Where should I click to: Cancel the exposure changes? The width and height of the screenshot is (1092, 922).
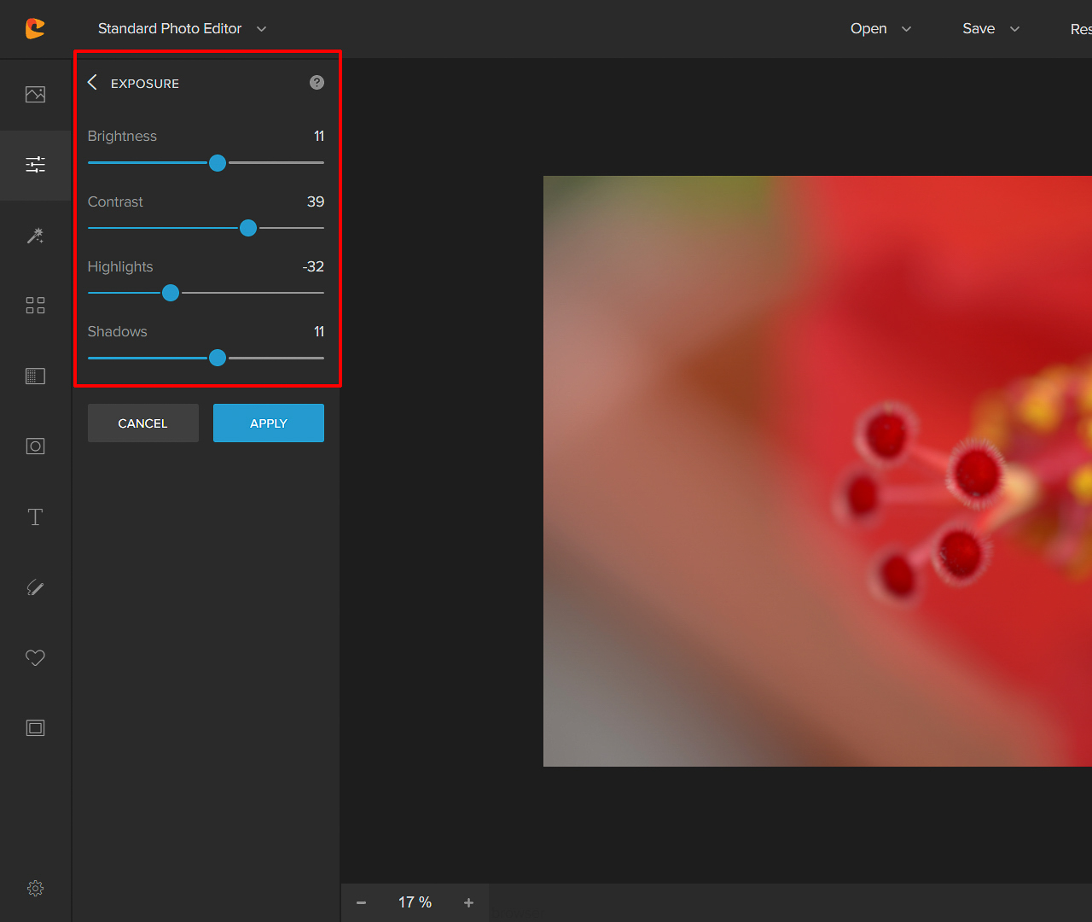tap(142, 423)
